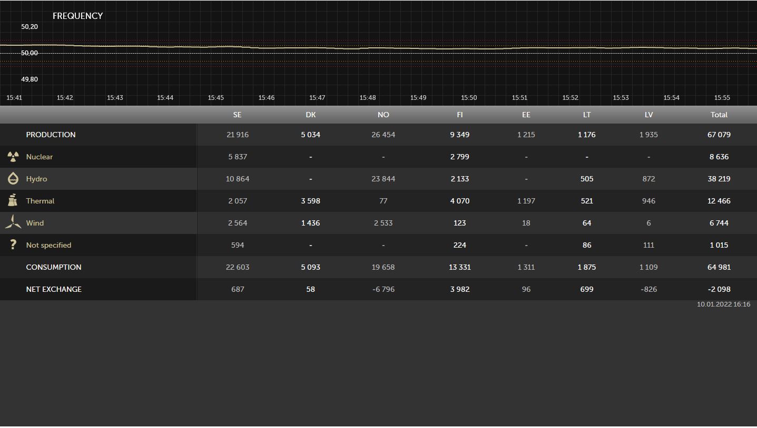
Task: Pick the LV column header
Action: click(648, 115)
